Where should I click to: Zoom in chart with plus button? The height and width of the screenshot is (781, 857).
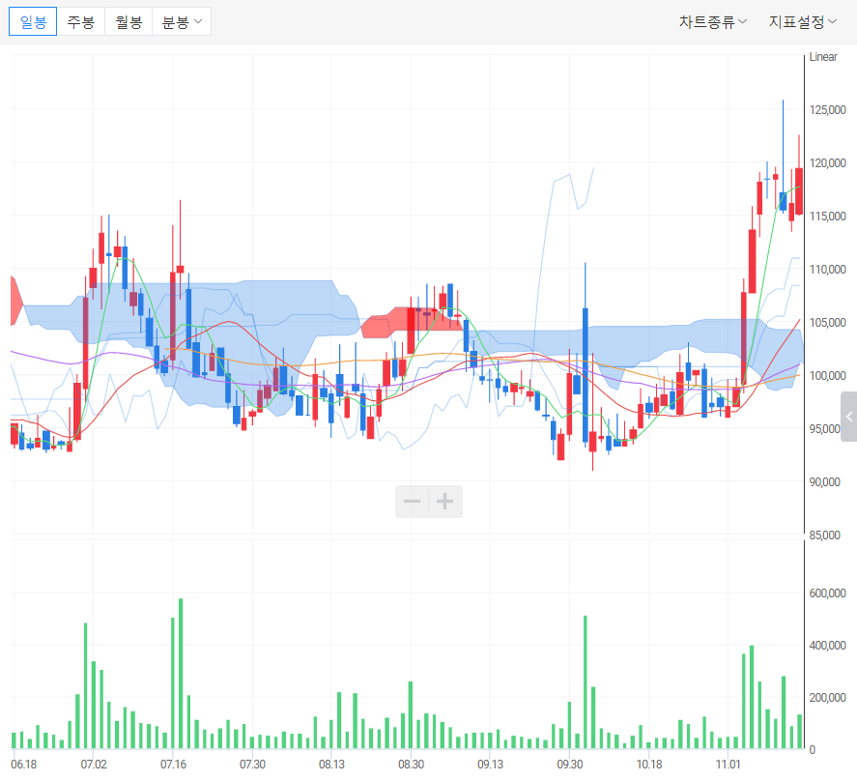(445, 501)
